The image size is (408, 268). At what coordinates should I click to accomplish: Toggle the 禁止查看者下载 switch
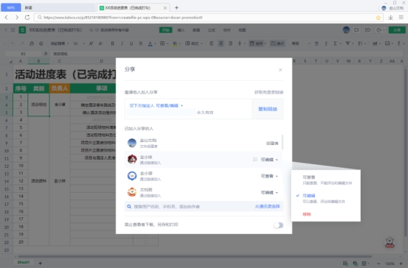tap(278, 225)
